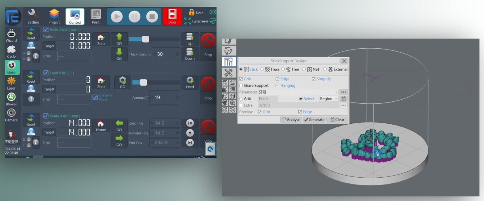This screenshot has width=484, height=201.
Task: Click the Generate button
Action: (x=314, y=119)
